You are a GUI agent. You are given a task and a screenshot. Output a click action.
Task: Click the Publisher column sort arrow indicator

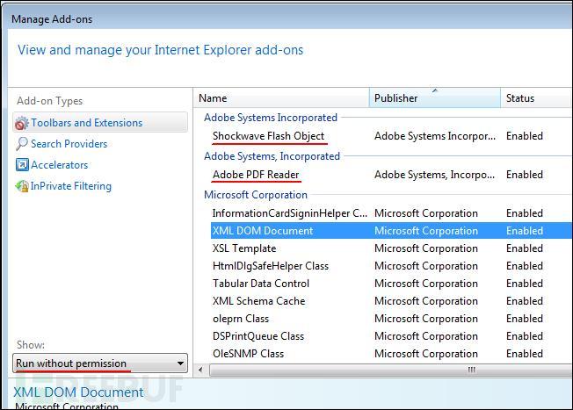pos(435,90)
